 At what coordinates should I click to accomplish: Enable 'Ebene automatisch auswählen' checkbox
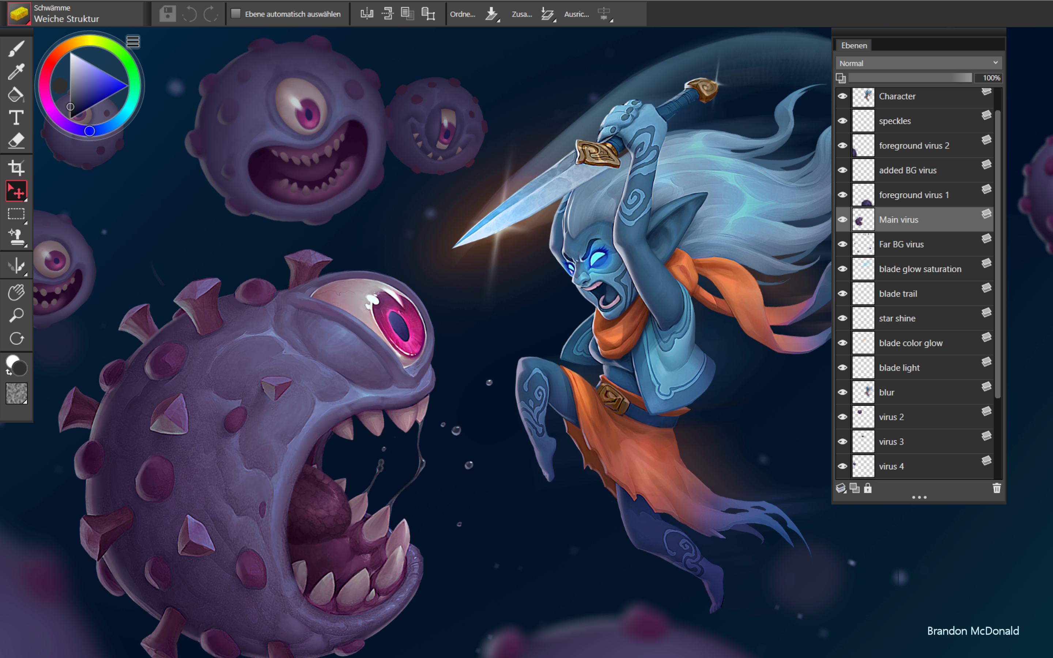pyautogui.click(x=236, y=14)
